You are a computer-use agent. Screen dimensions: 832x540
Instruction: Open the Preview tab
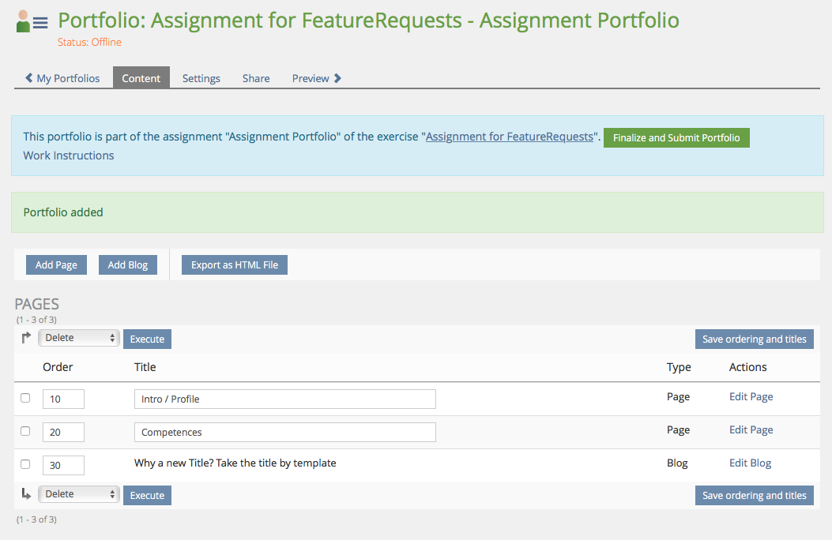click(x=316, y=78)
